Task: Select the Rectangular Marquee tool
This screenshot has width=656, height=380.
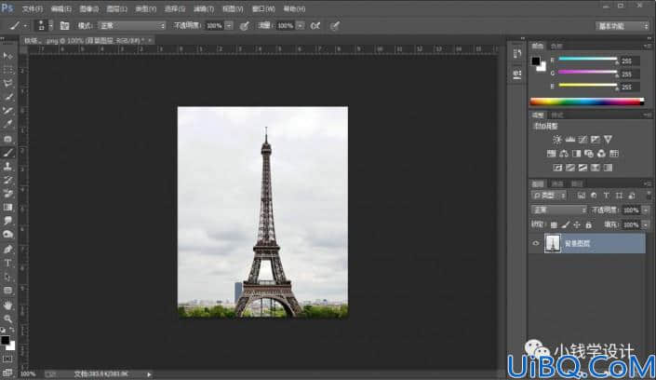Action: pos(7,70)
